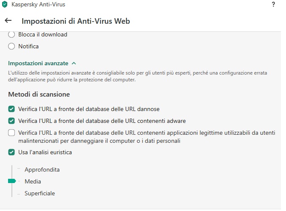Click the Notifica option label

28,46
